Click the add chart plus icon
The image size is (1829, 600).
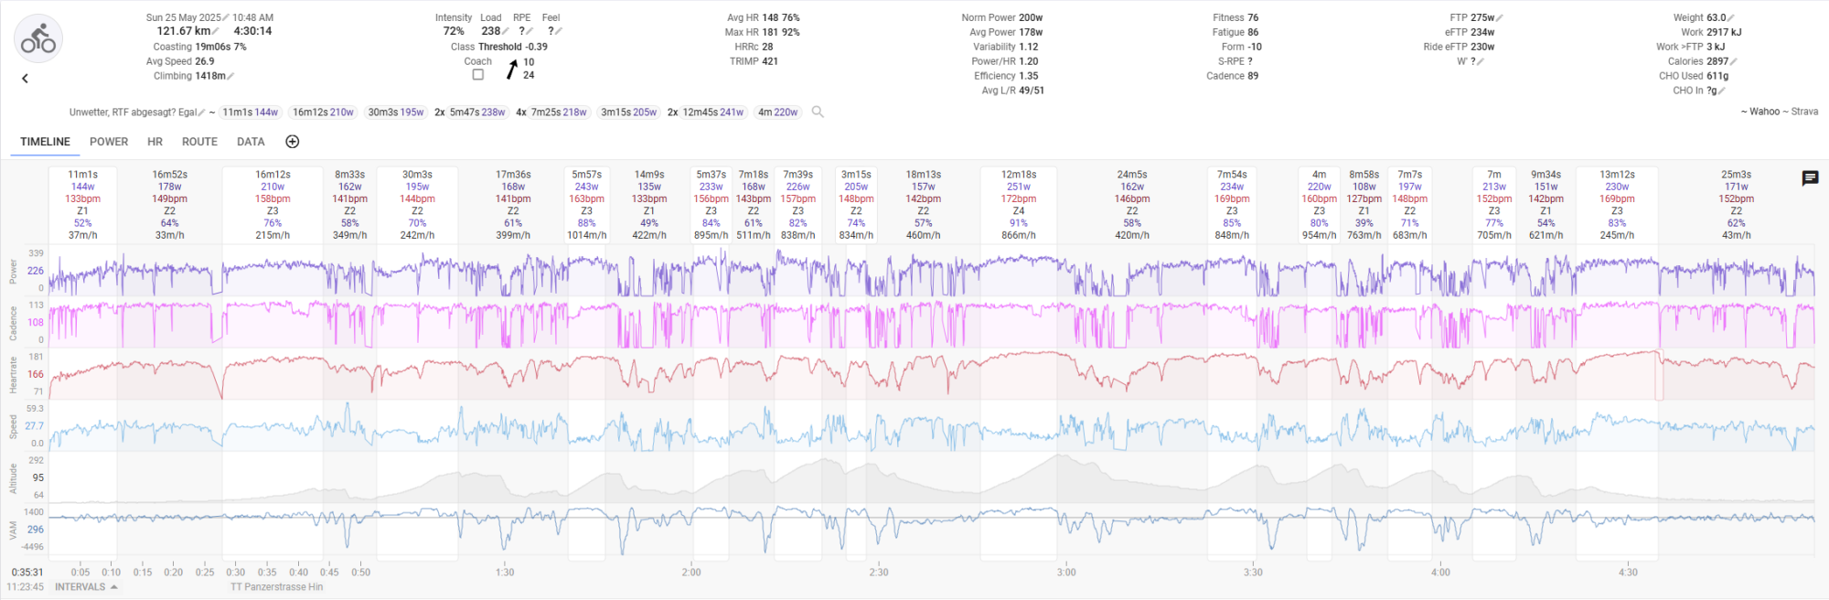pyautogui.click(x=293, y=142)
